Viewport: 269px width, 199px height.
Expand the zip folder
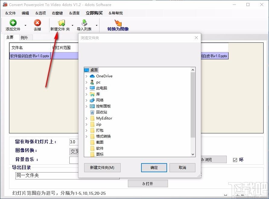[87, 124]
